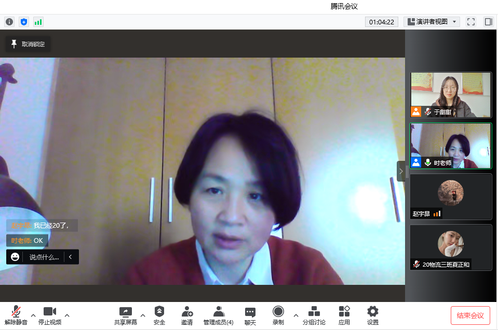Start recording with 录制 button

point(278,315)
